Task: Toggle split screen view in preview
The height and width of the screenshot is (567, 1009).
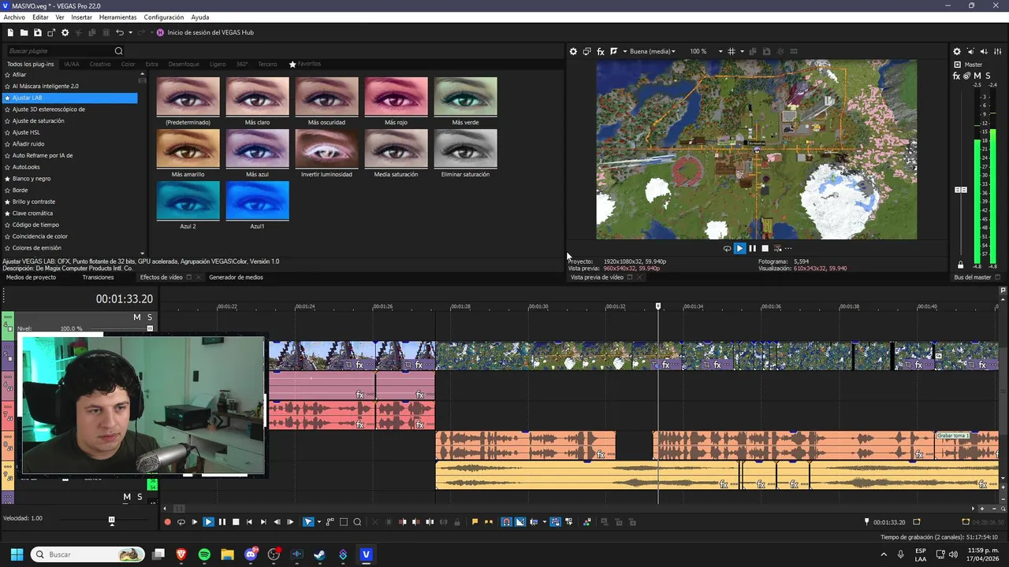Action: 613,51
